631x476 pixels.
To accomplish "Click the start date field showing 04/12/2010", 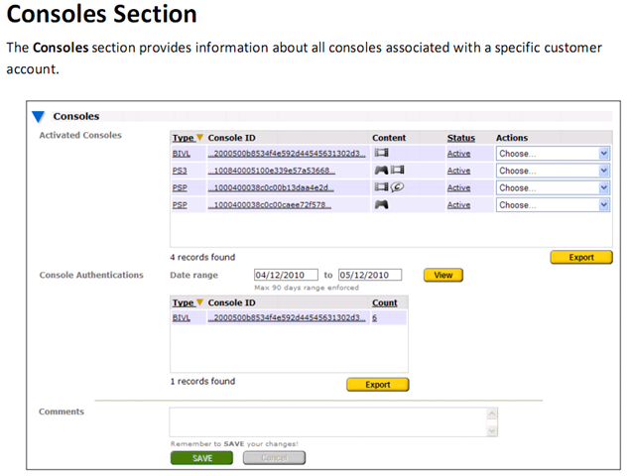I will 286,275.
